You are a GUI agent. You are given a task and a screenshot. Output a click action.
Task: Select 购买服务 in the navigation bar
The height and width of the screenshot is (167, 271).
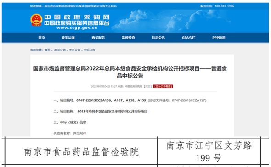pyautogui.click(x=98, y=38)
